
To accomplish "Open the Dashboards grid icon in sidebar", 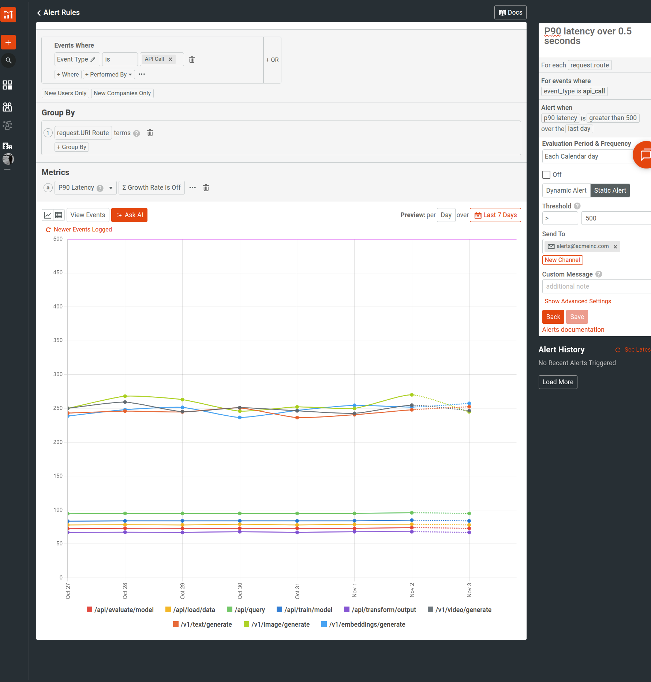I will (x=7, y=85).
